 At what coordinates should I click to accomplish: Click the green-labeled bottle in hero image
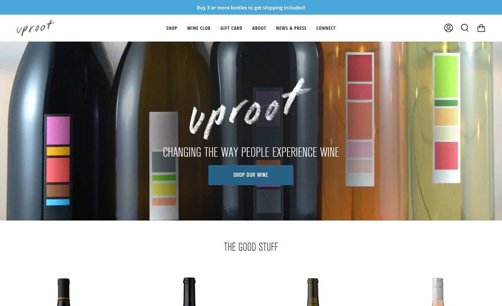tap(446, 117)
